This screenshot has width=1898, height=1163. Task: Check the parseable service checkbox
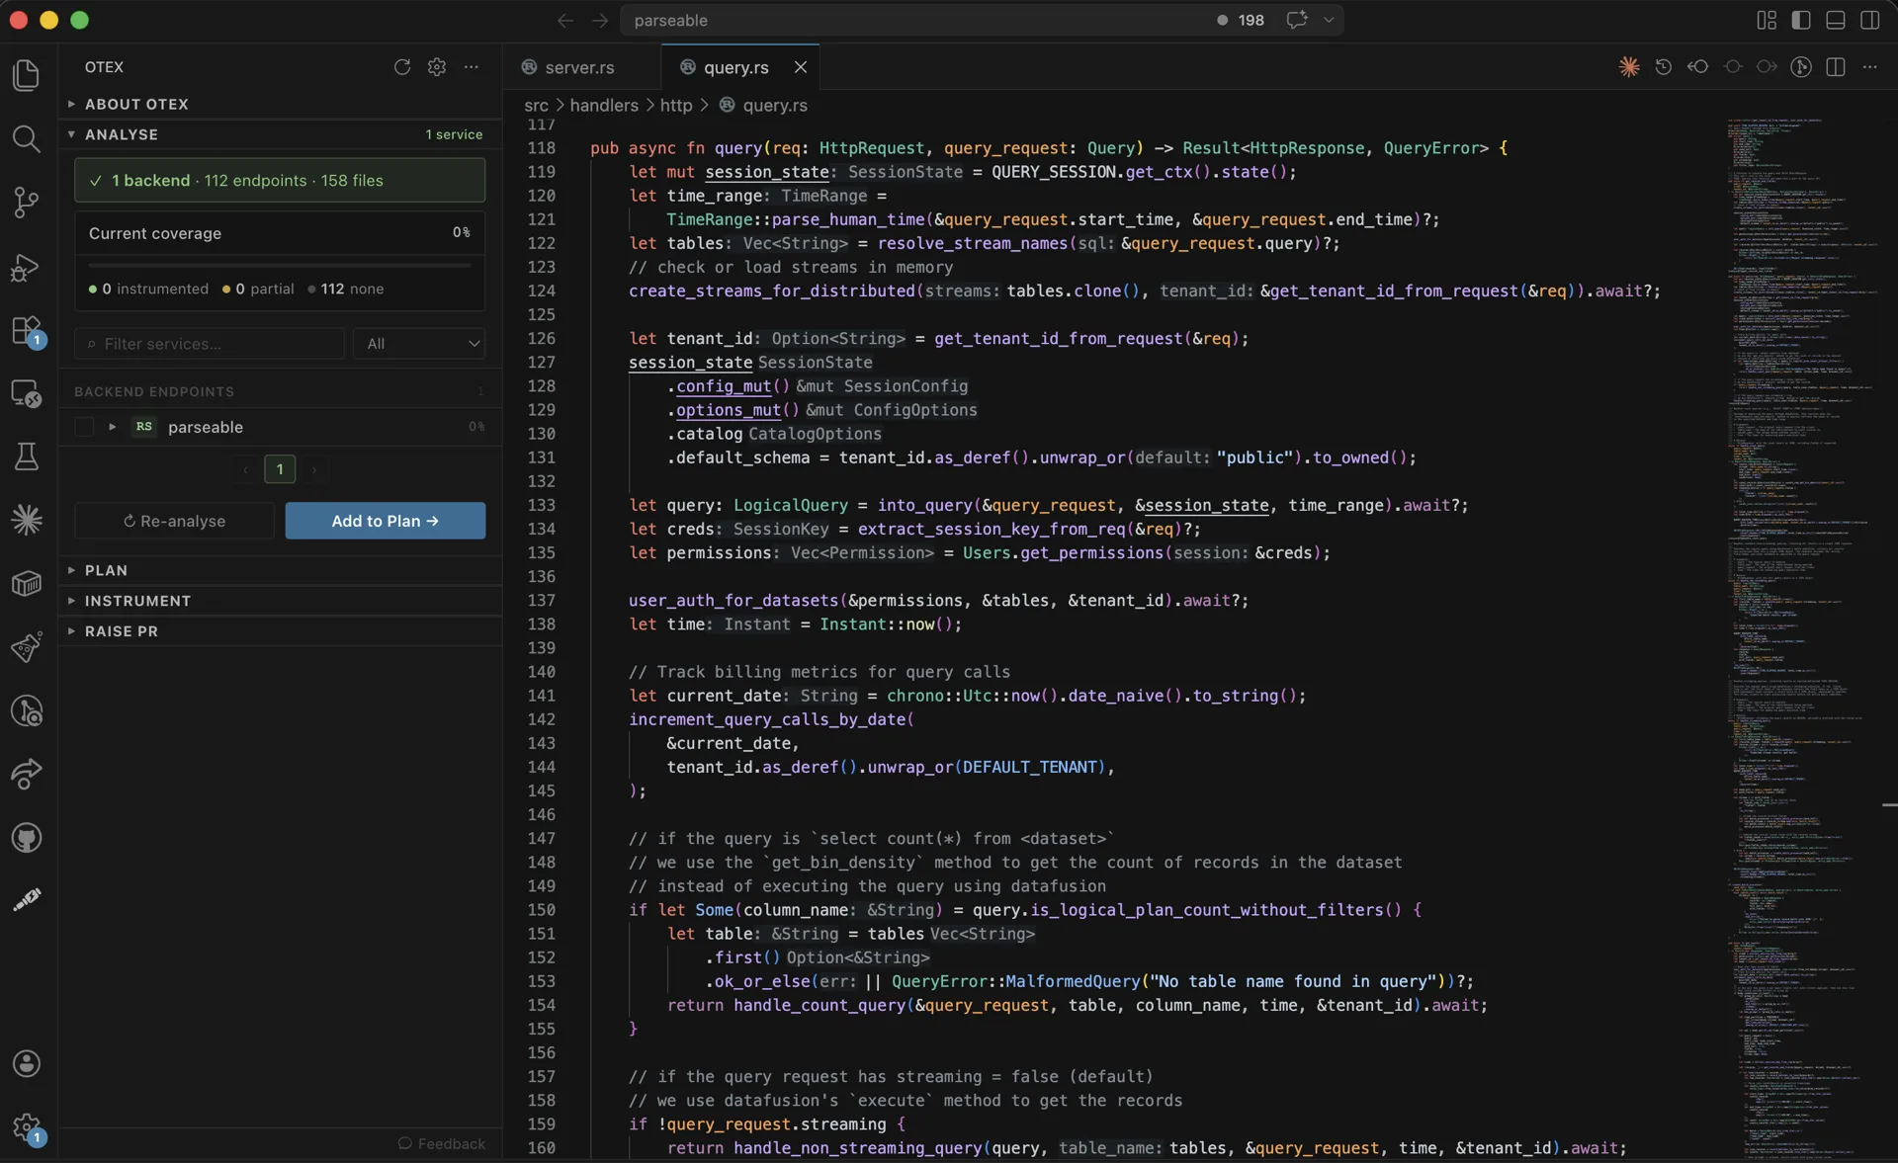click(84, 427)
